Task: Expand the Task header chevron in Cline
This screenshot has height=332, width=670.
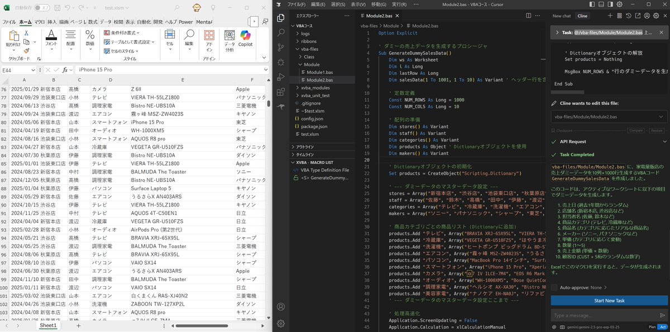Action: click(x=557, y=33)
